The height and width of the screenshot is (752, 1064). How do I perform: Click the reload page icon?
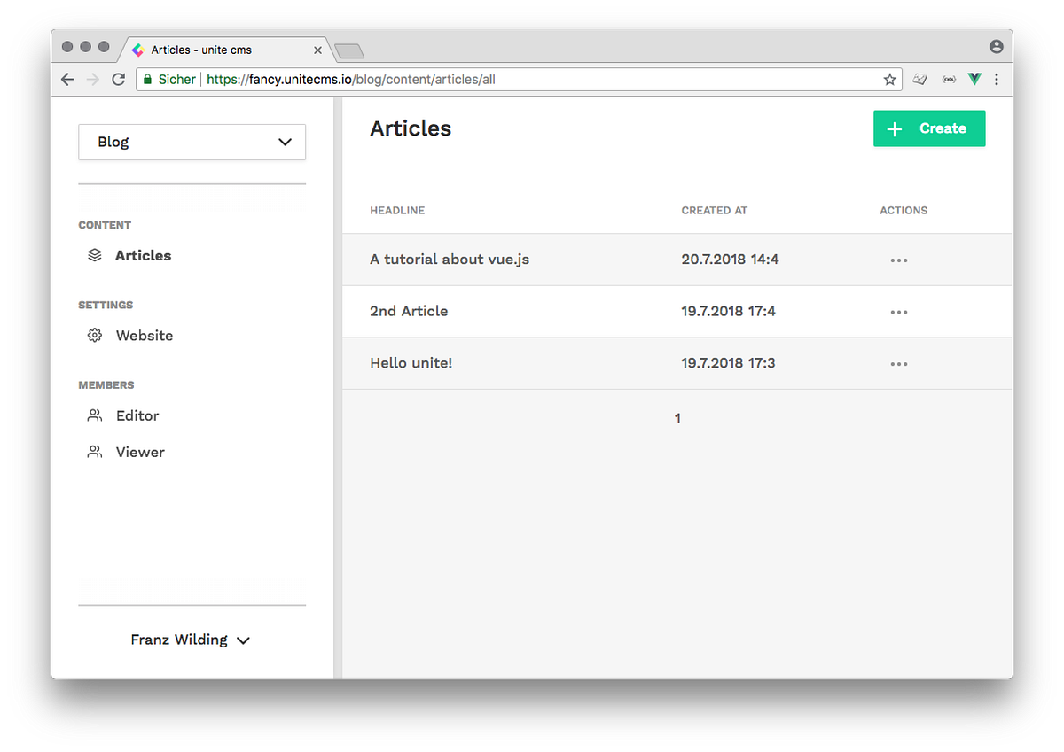tap(118, 79)
